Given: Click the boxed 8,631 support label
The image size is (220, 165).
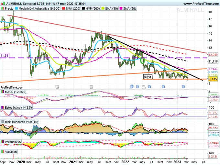Looking at the screenshot, I should pyautogui.click(x=148, y=77).
